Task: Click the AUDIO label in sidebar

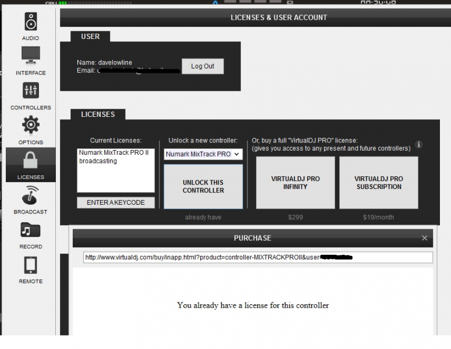Action: tap(30, 38)
